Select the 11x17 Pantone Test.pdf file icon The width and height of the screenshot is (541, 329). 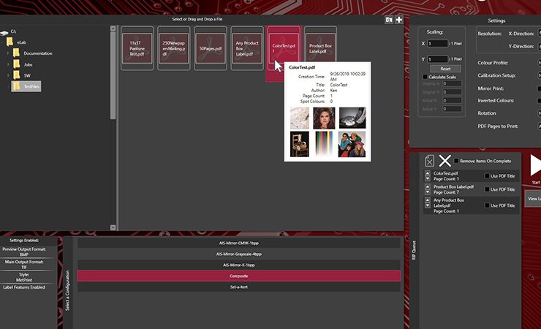pyautogui.click(x=137, y=48)
